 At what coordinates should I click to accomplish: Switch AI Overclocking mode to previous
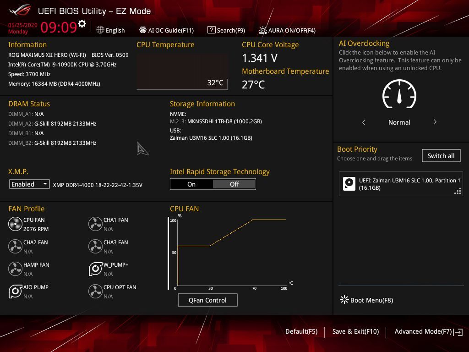click(364, 122)
